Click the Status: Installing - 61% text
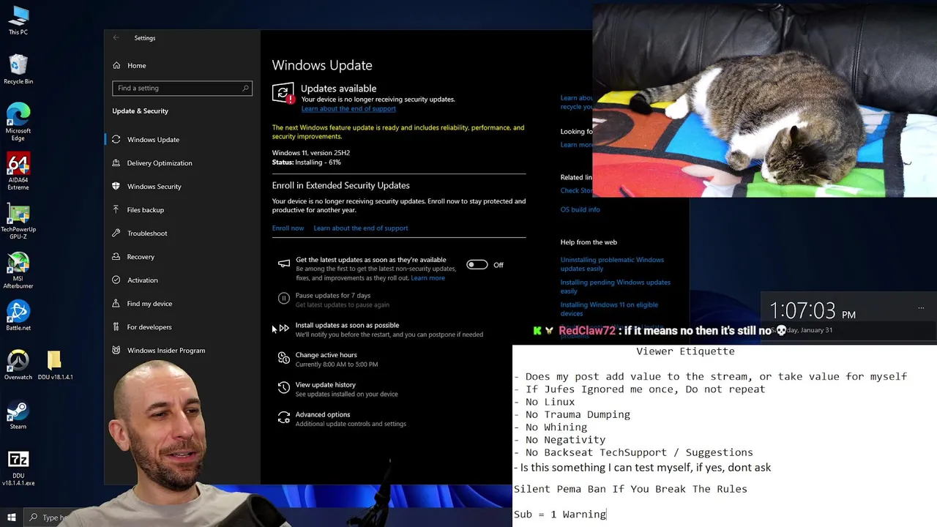The height and width of the screenshot is (527, 937). tap(306, 162)
